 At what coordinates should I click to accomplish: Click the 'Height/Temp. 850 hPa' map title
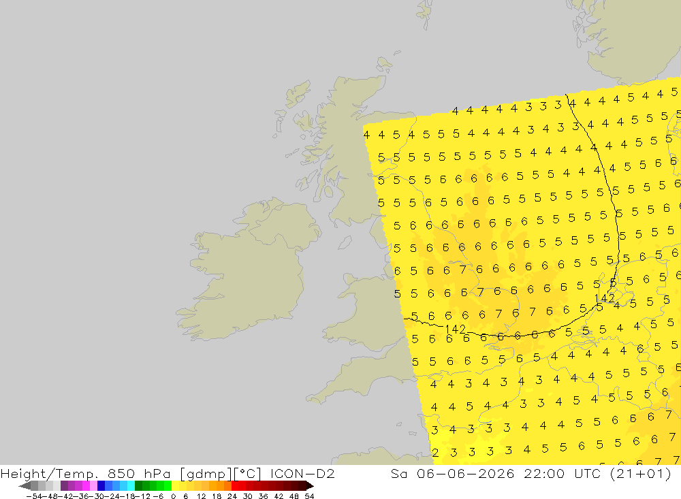pyautogui.click(x=86, y=473)
